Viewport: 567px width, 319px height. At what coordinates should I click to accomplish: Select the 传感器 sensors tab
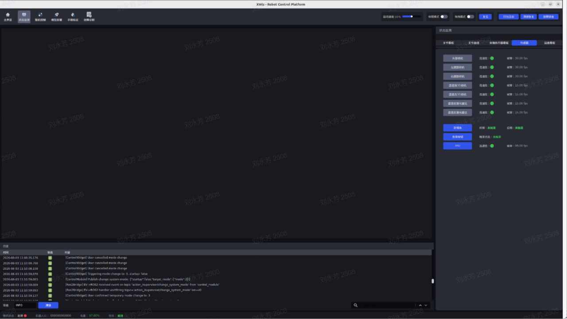click(x=524, y=43)
